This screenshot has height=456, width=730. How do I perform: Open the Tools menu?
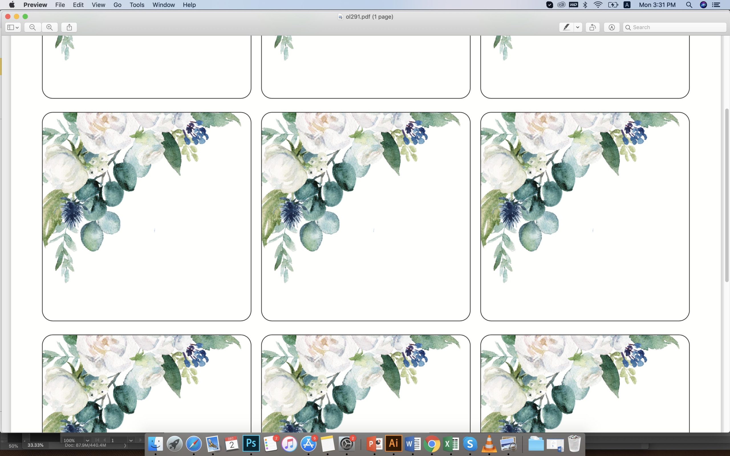click(137, 5)
